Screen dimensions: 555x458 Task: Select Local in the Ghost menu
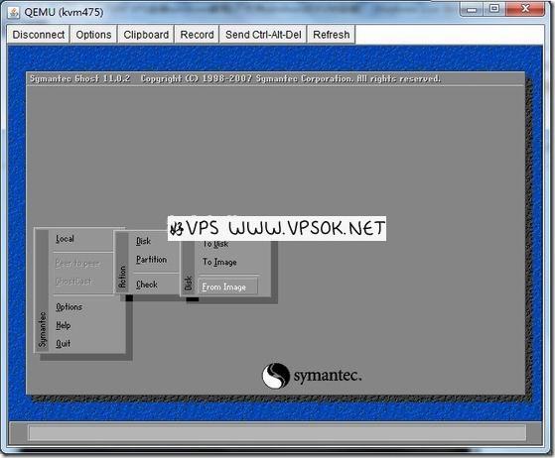[x=66, y=239]
